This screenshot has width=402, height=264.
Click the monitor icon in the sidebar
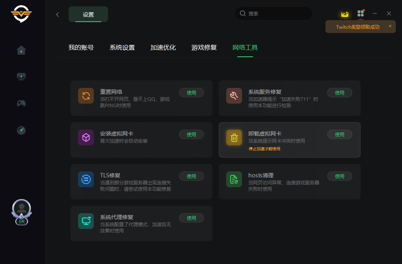(21, 76)
